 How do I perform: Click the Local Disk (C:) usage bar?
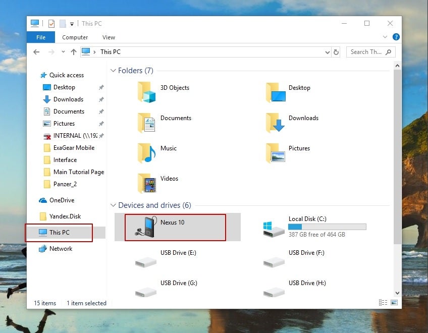point(327,227)
